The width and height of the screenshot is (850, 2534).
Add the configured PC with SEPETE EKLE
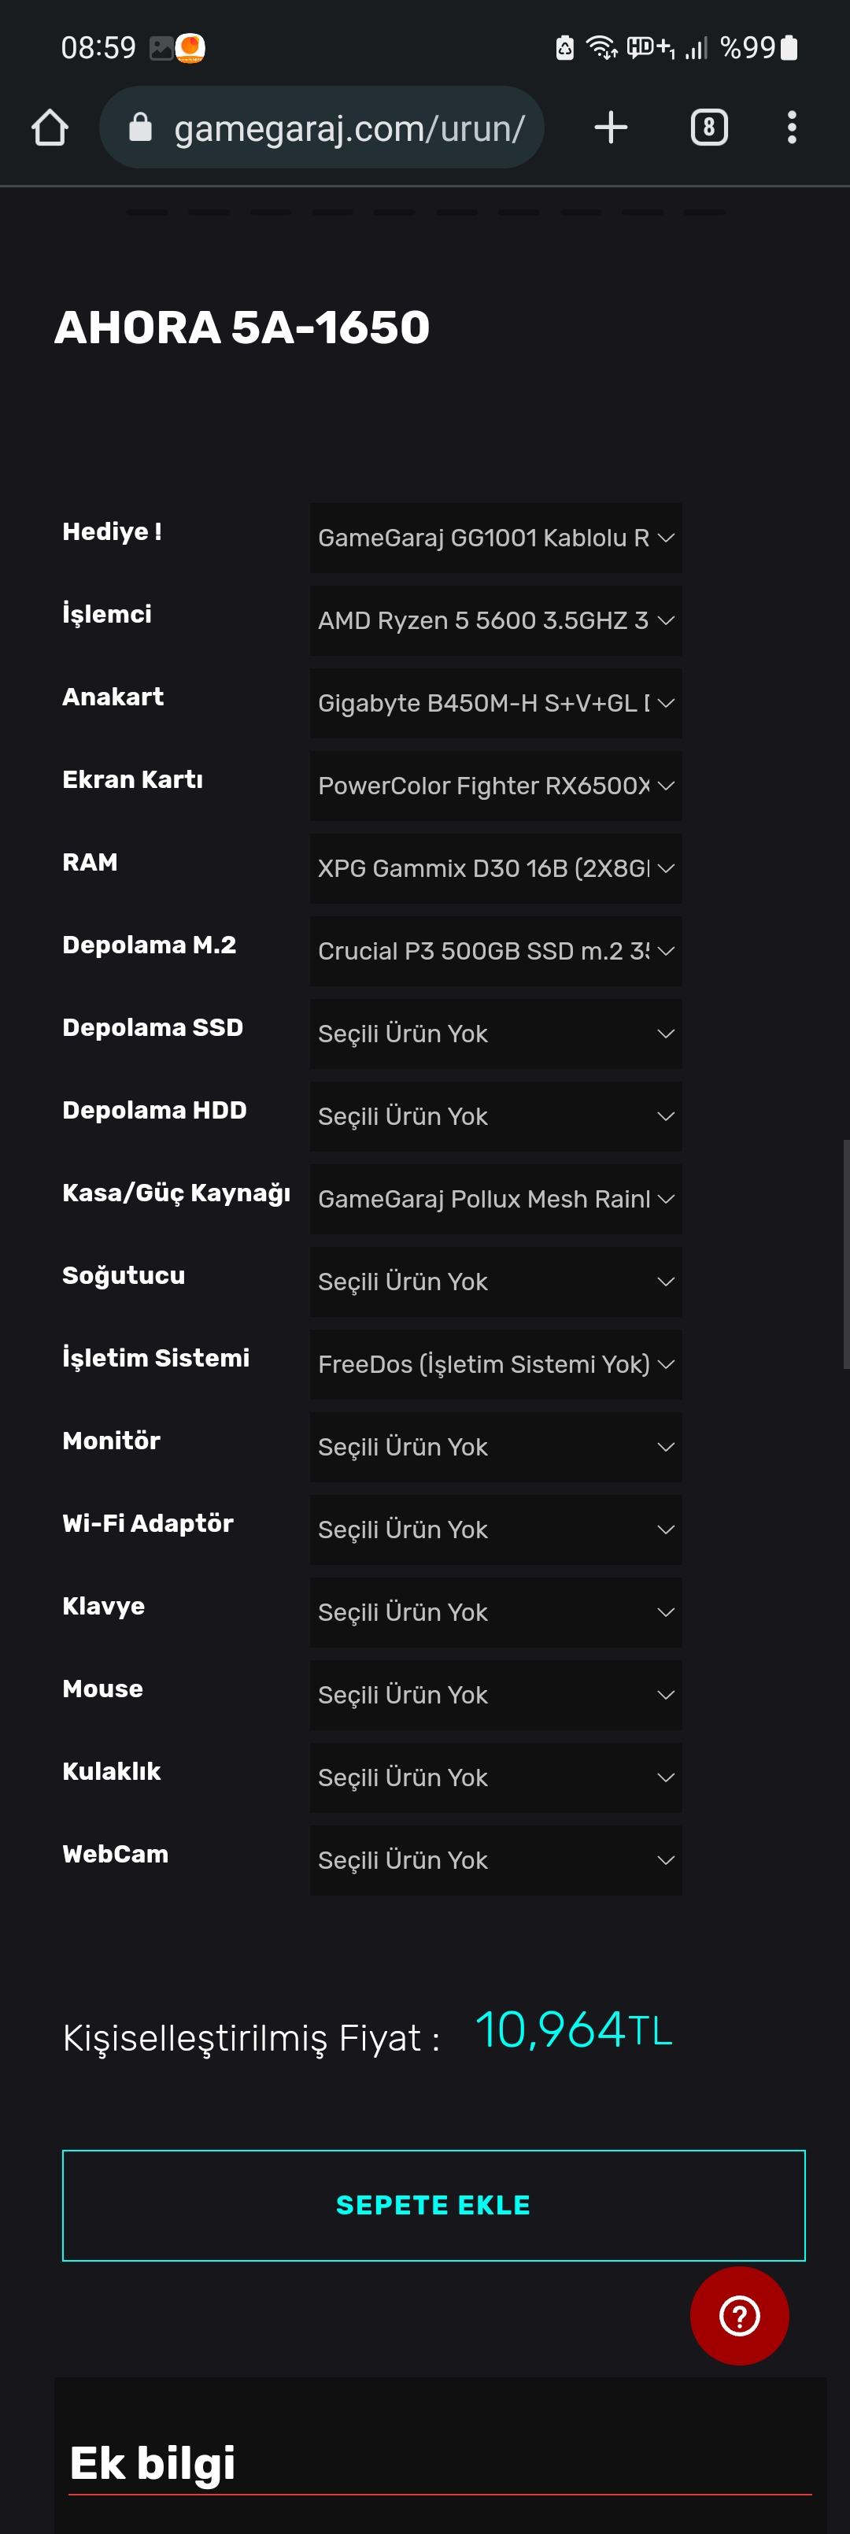[433, 2204]
